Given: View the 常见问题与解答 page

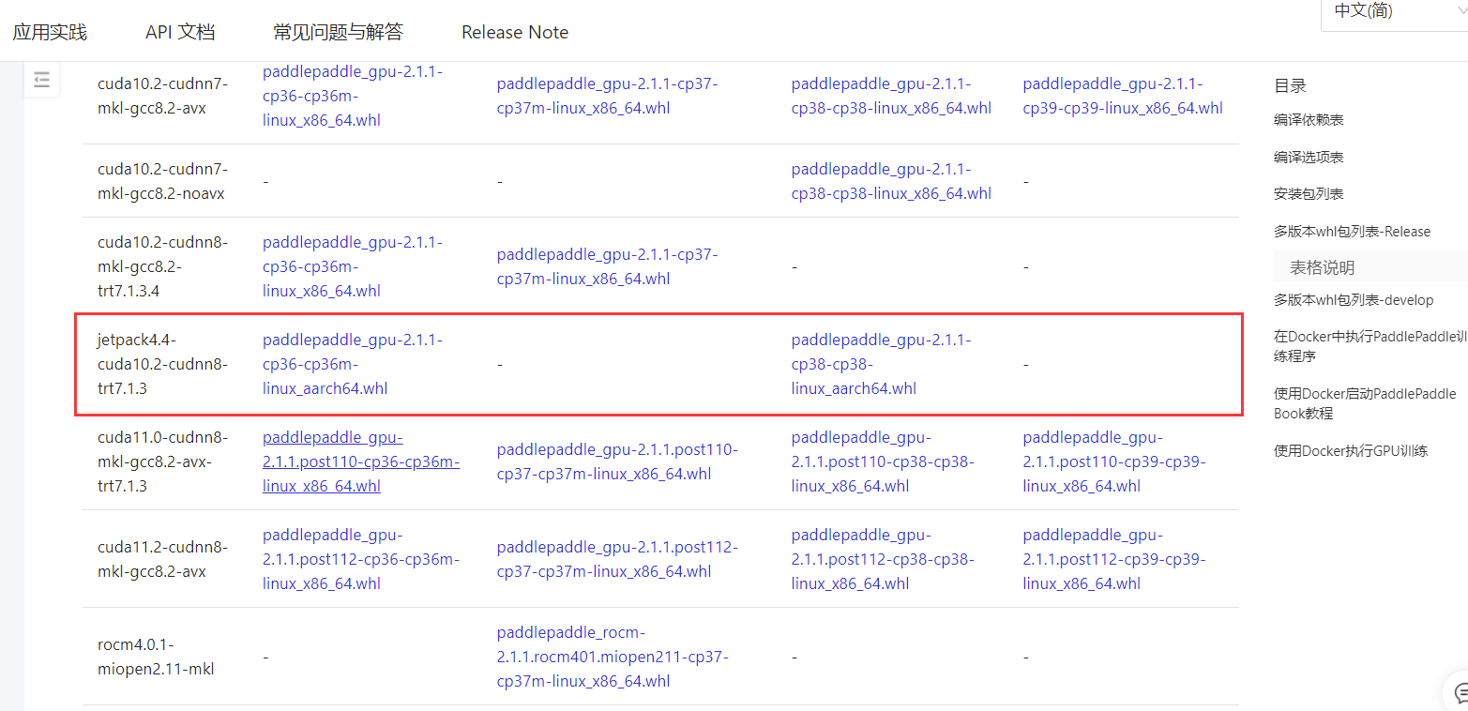Looking at the screenshot, I should pos(336,31).
